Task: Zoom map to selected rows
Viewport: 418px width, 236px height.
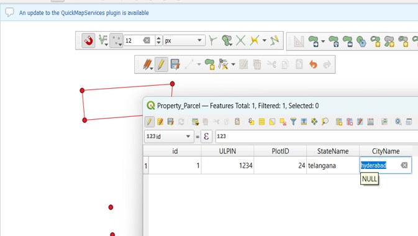Action: pos(325,122)
